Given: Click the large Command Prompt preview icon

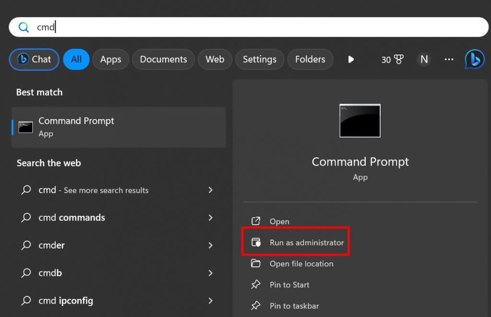Looking at the screenshot, I should (x=360, y=121).
